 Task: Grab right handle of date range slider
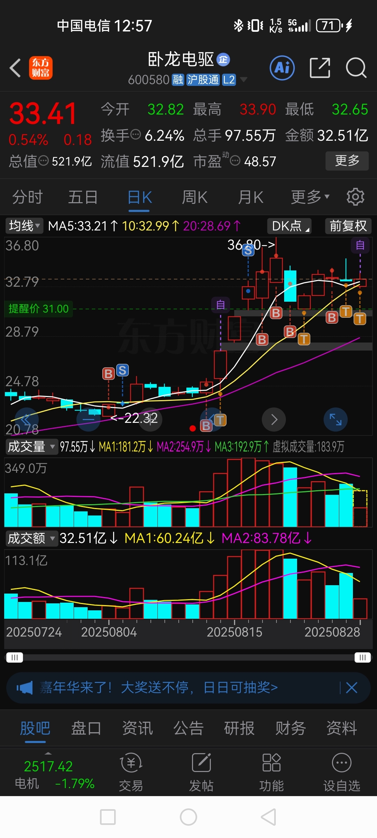[x=363, y=657]
